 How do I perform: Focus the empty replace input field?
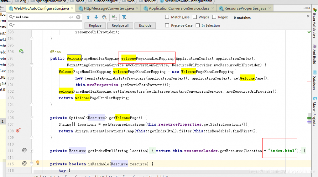pyautogui.click(x=45, y=25)
